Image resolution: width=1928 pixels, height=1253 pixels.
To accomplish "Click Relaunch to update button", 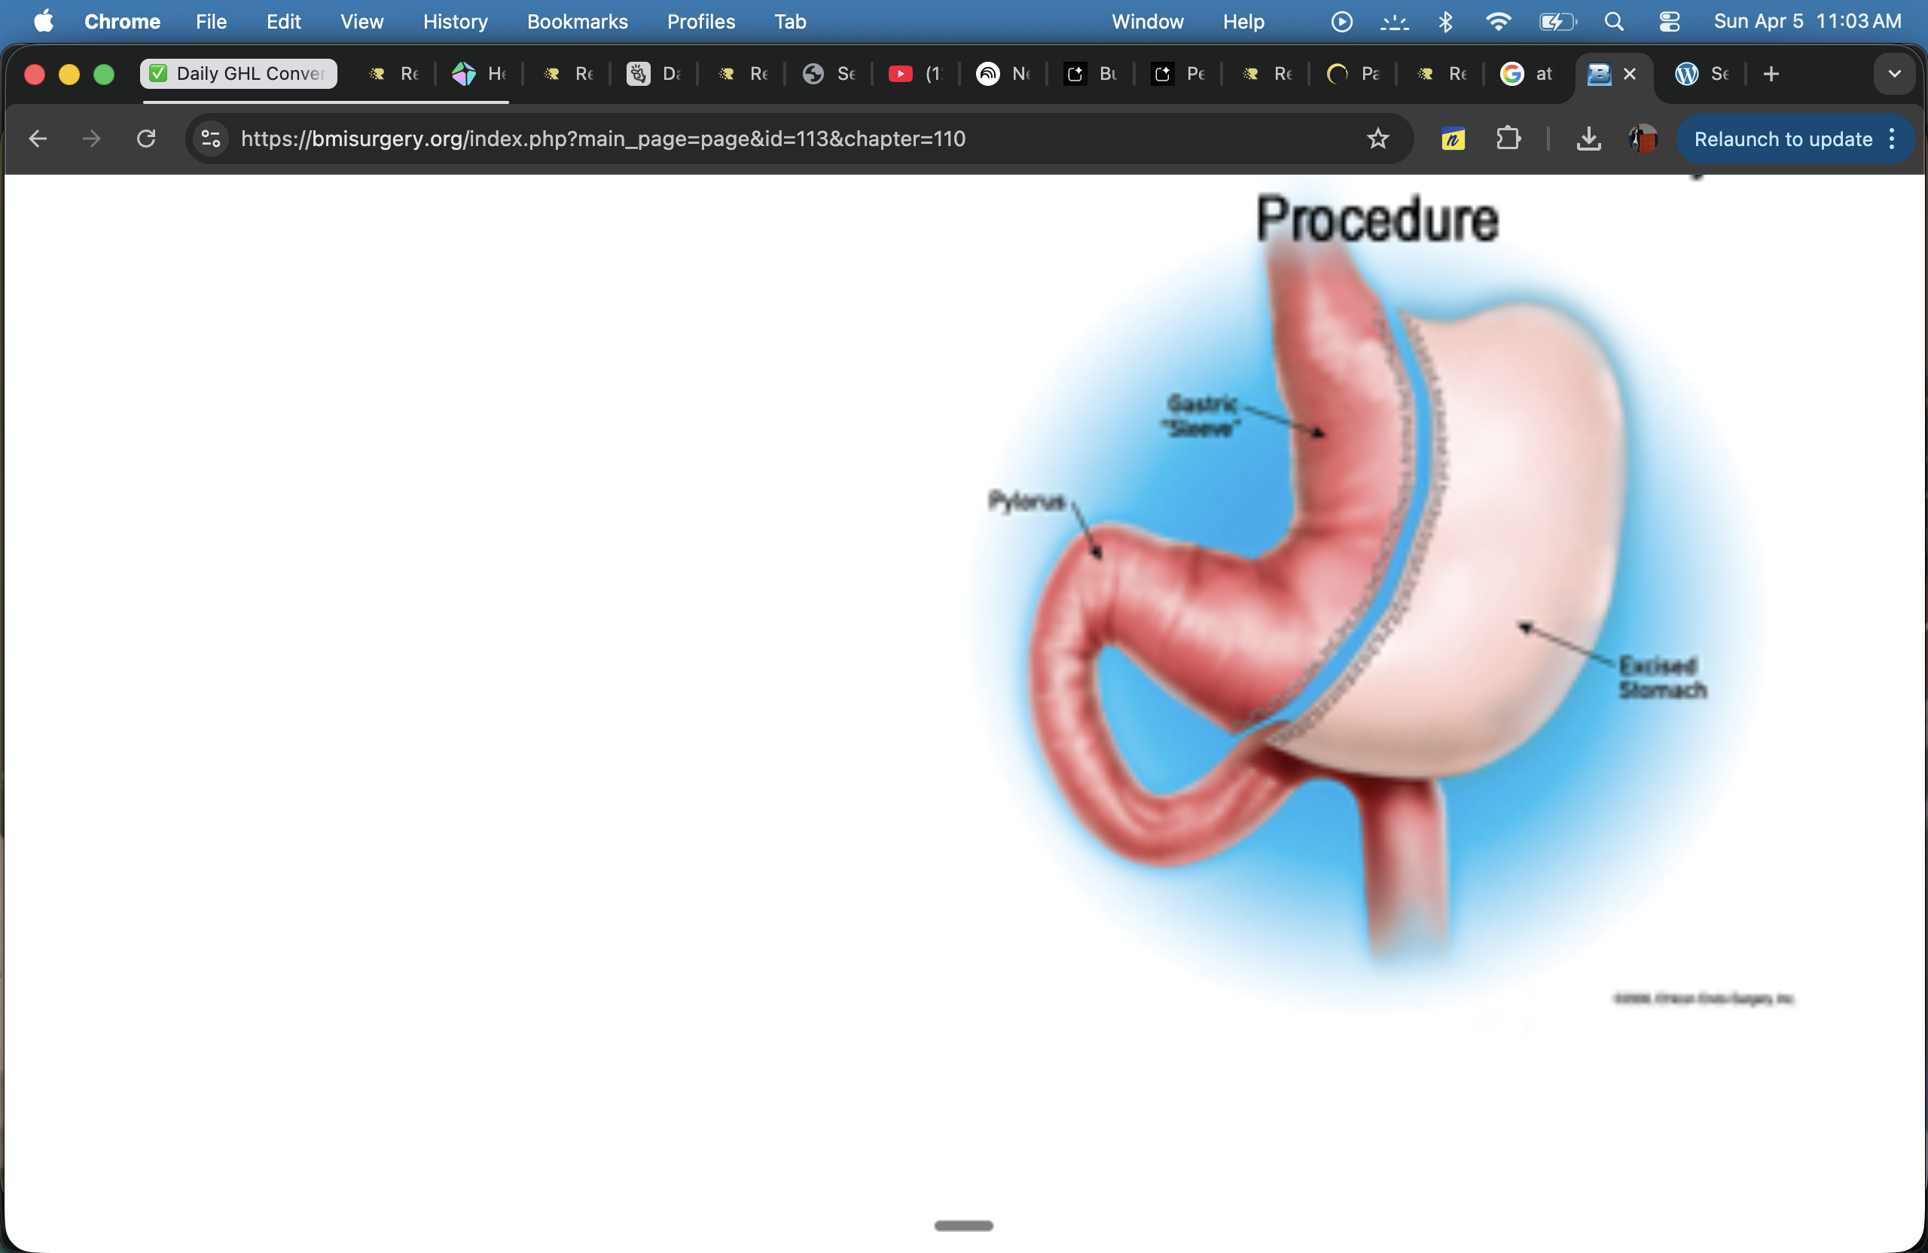I will click(x=1782, y=139).
